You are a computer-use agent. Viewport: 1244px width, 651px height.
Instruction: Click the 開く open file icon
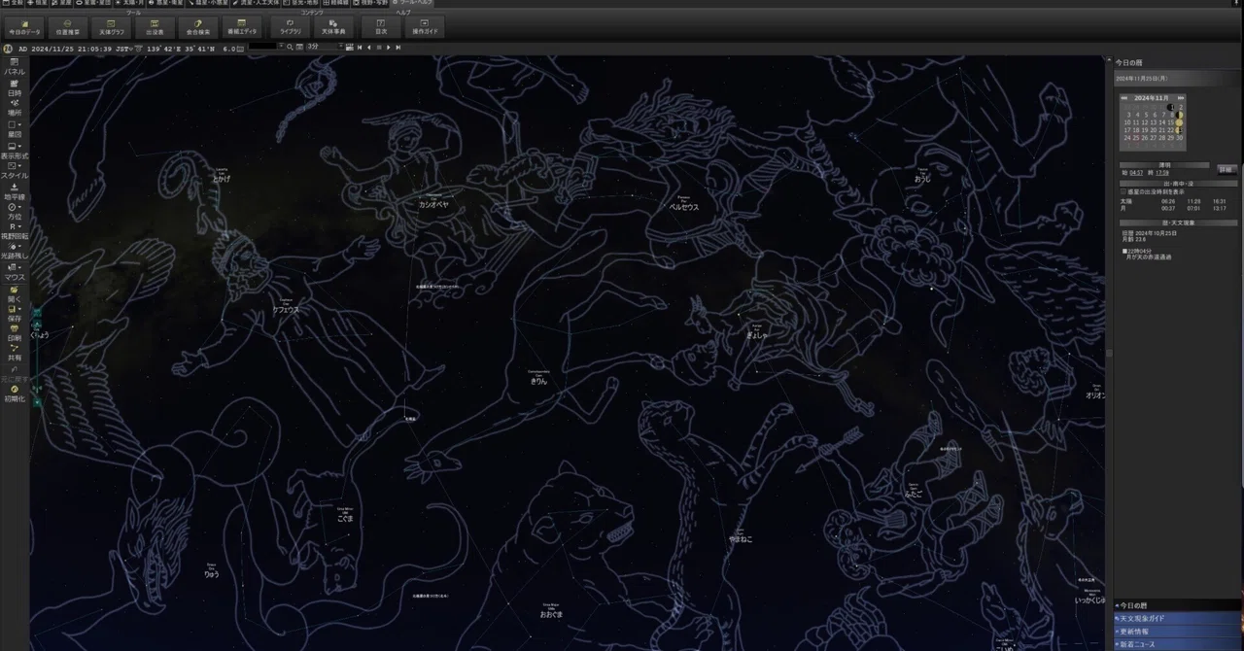click(15, 293)
